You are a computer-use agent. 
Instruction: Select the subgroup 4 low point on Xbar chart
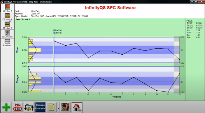pyautogui.click(x=88, y=58)
